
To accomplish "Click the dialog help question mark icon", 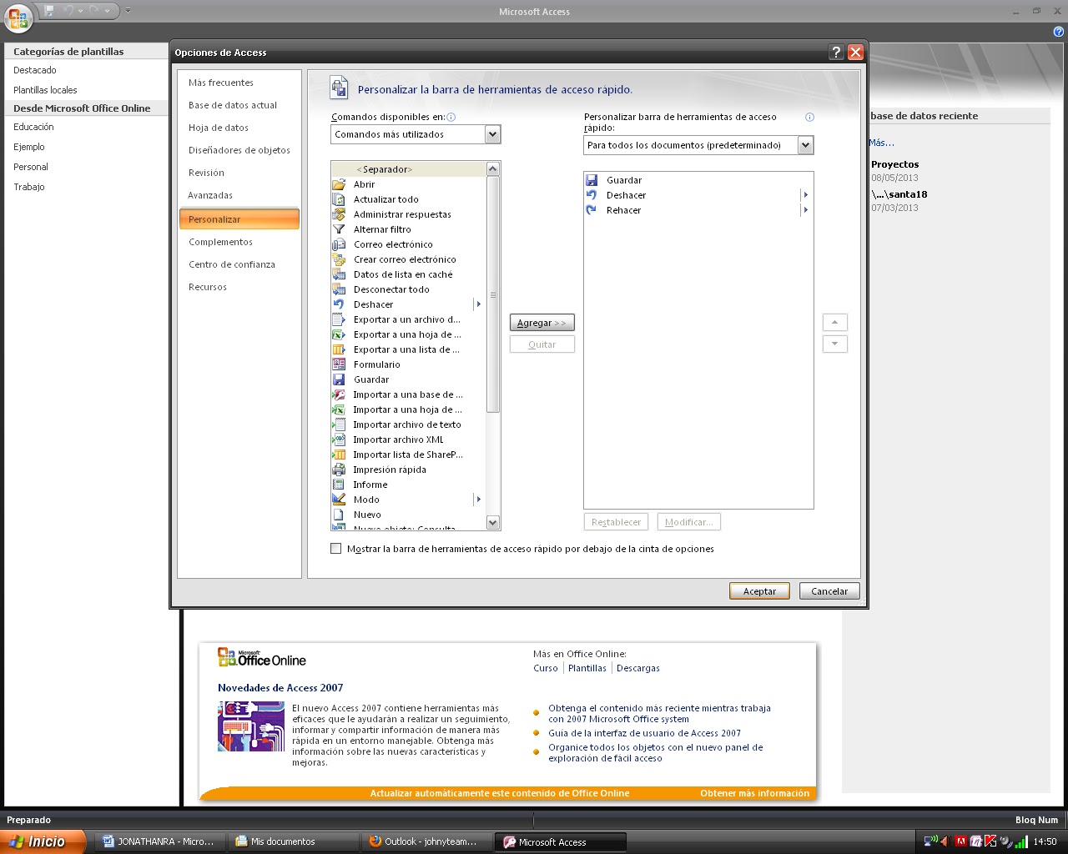I will [837, 52].
